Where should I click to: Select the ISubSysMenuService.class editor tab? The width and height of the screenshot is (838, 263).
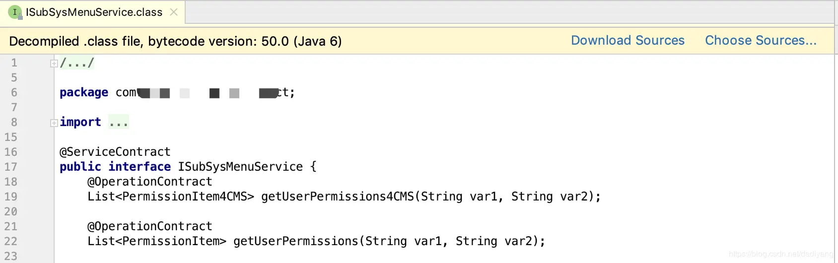click(x=94, y=12)
